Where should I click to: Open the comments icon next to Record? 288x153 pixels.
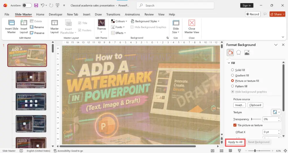click(265, 14)
